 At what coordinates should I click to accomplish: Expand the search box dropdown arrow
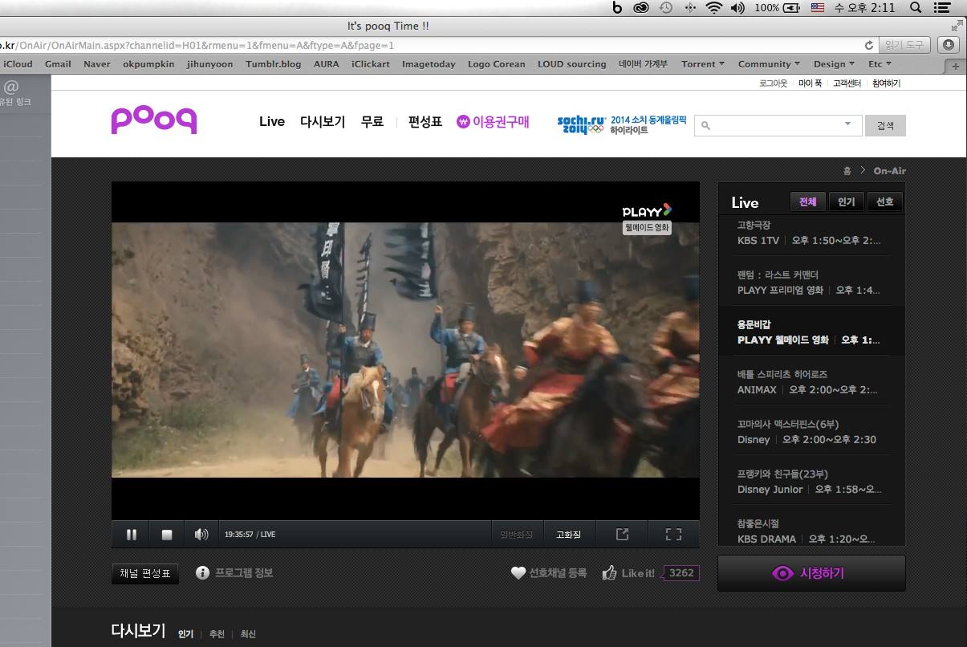(x=847, y=124)
